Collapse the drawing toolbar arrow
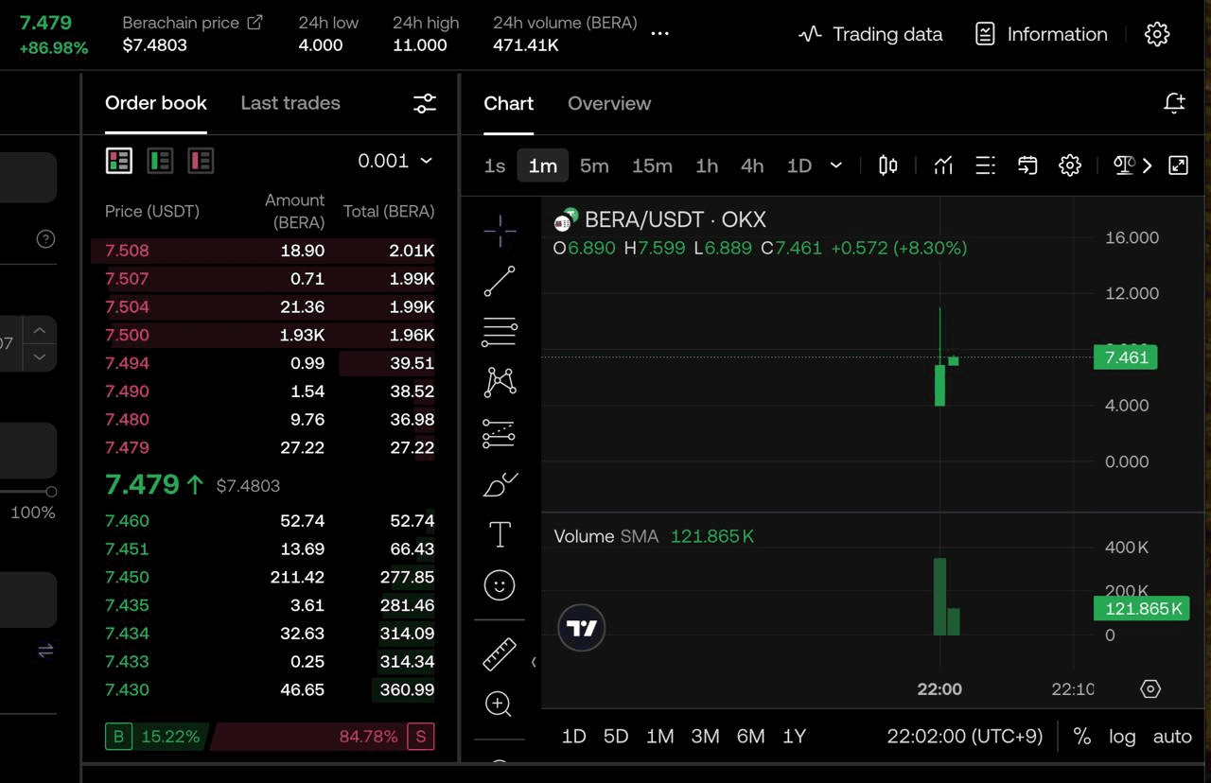Image resolution: width=1211 pixels, height=783 pixels. click(534, 662)
